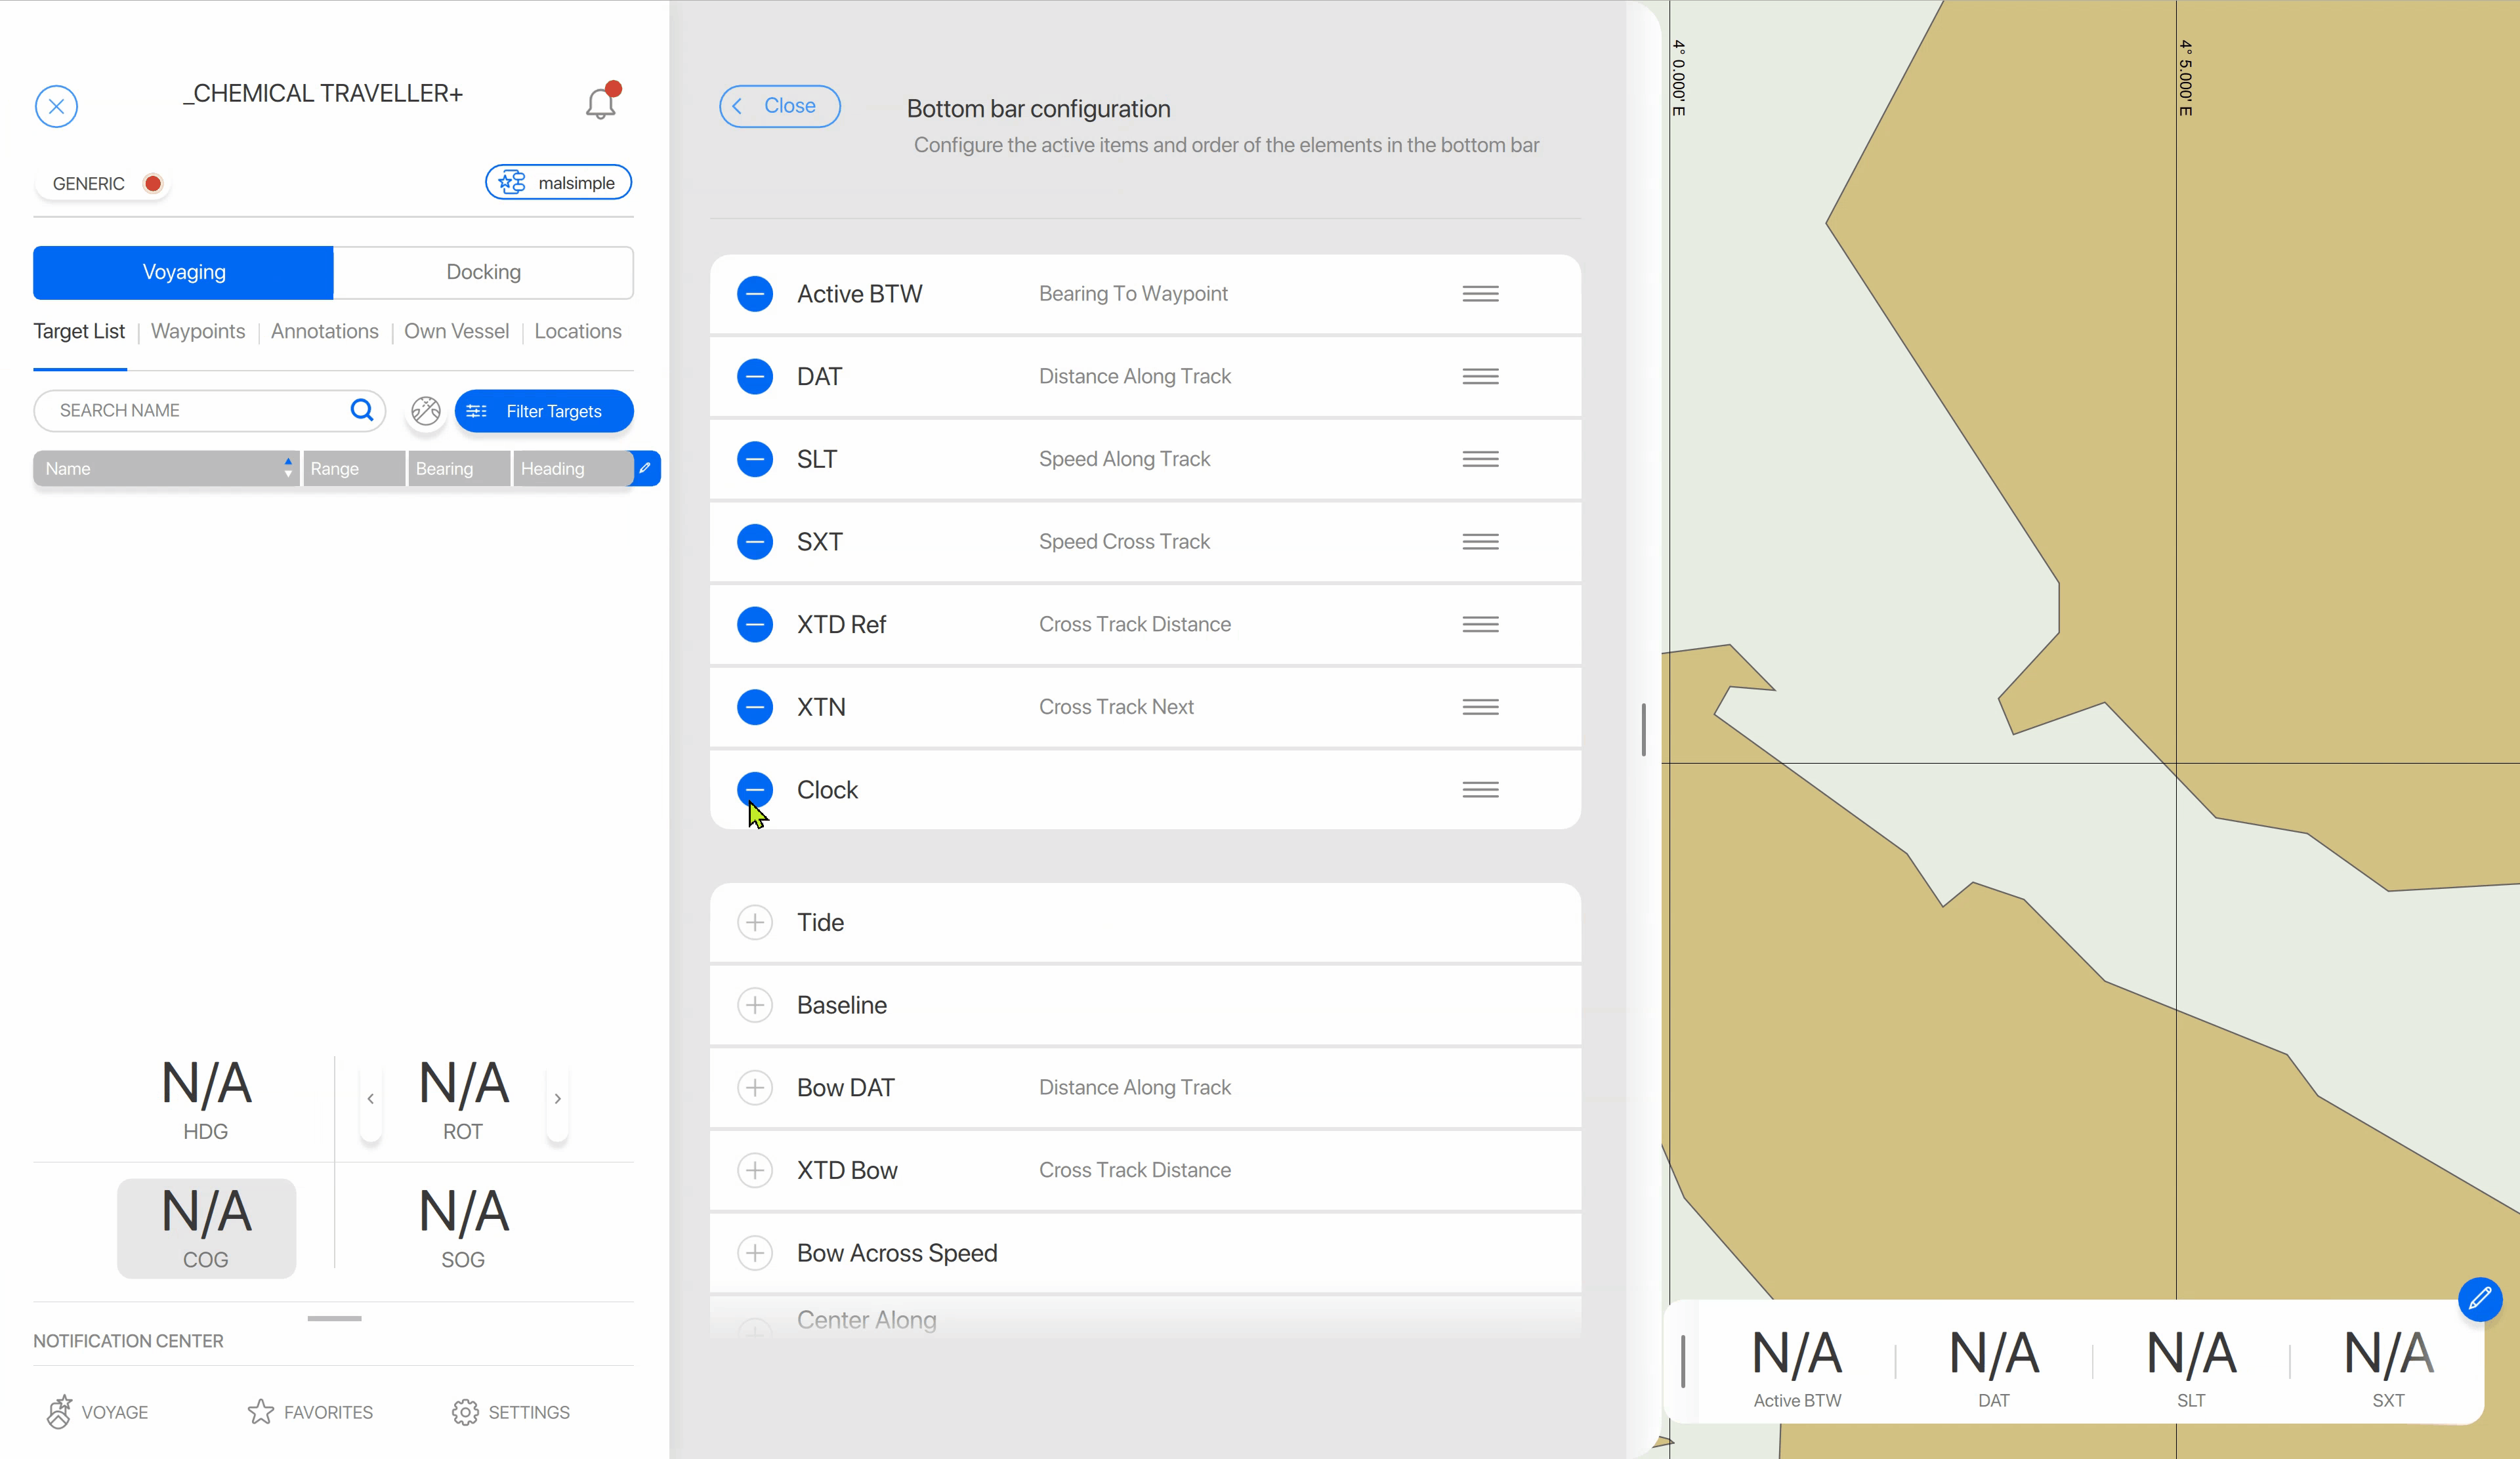Viewport: 2520px width, 1459px height.
Task: Open notifications bell icon
Action: tap(601, 102)
